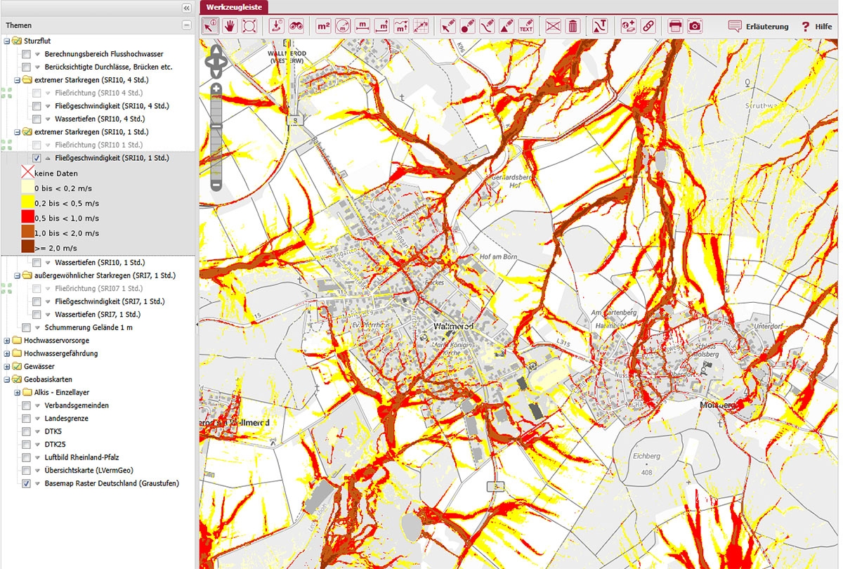This screenshot has width=843, height=569.
Task: Select the pan hand tool
Action: tap(230, 27)
